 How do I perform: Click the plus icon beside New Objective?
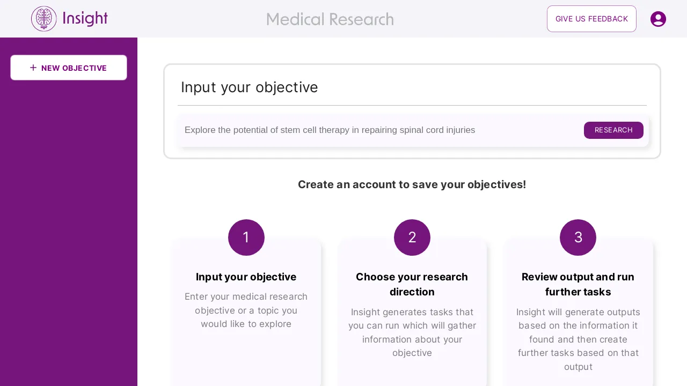click(33, 68)
